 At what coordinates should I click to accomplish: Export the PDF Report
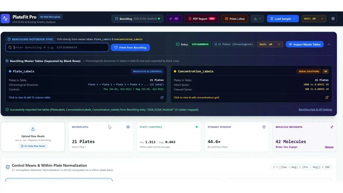click(202, 19)
